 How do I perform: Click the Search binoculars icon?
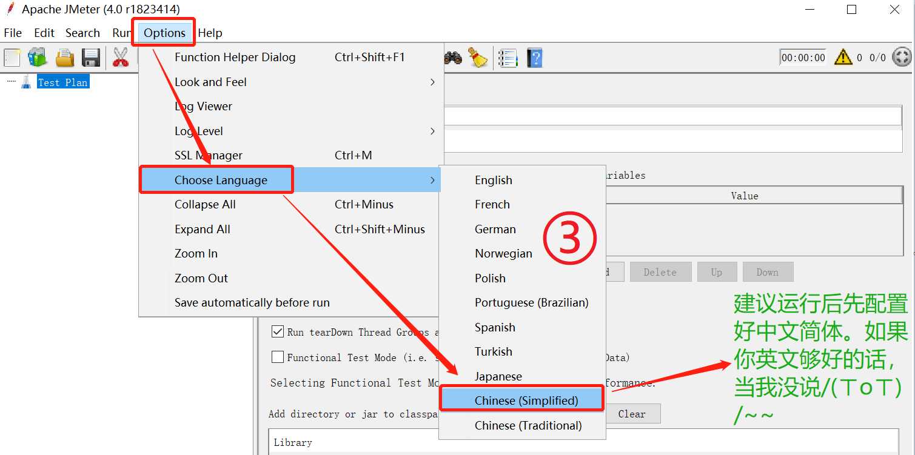point(453,58)
